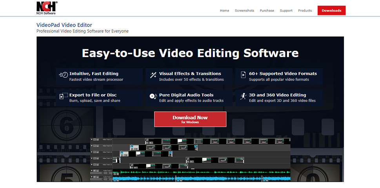
Task: Click "Edit and export 3D and 360 video files"
Action: point(282,101)
